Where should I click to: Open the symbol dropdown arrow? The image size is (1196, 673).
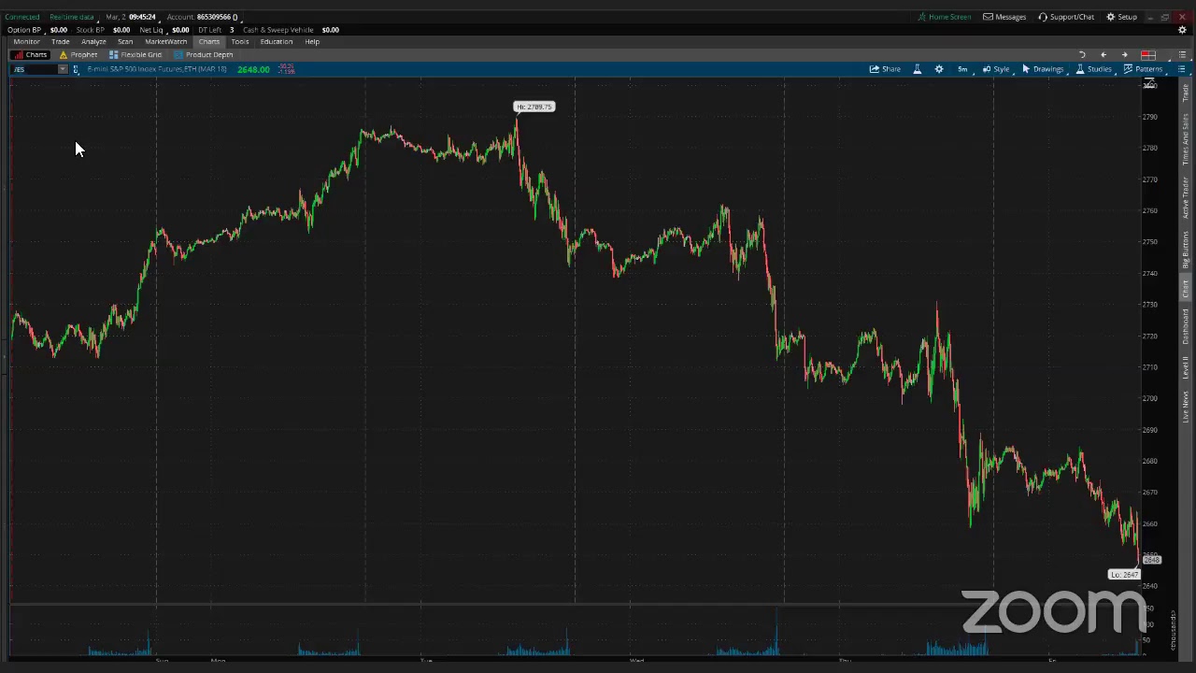(x=63, y=69)
